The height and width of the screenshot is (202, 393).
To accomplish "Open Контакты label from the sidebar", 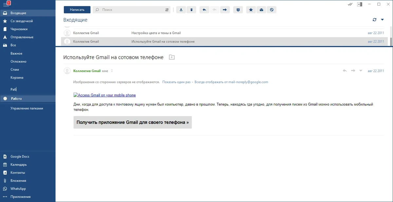I will click(18, 173).
